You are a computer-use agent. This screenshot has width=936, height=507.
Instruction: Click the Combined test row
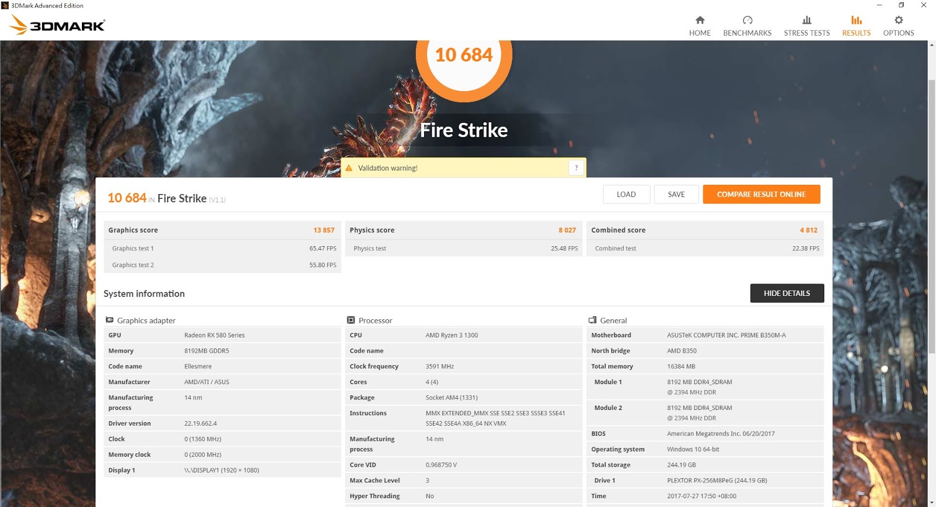(706, 249)
